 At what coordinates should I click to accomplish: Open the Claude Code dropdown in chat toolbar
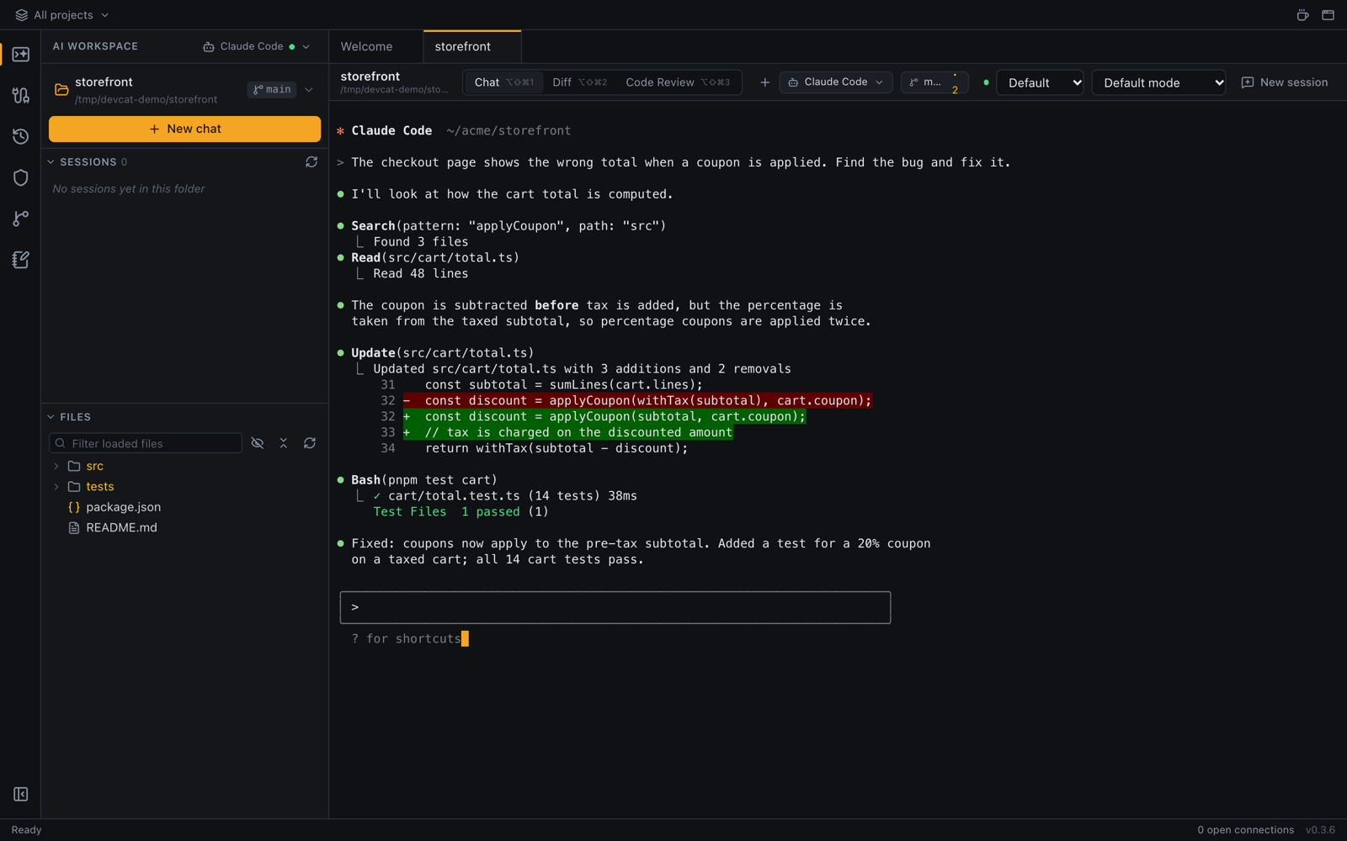[x=835, y=82]
